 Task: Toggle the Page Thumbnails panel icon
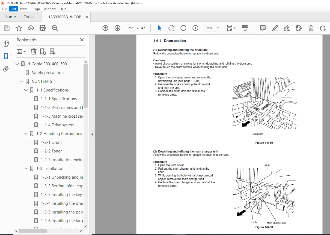click(6, 44)
